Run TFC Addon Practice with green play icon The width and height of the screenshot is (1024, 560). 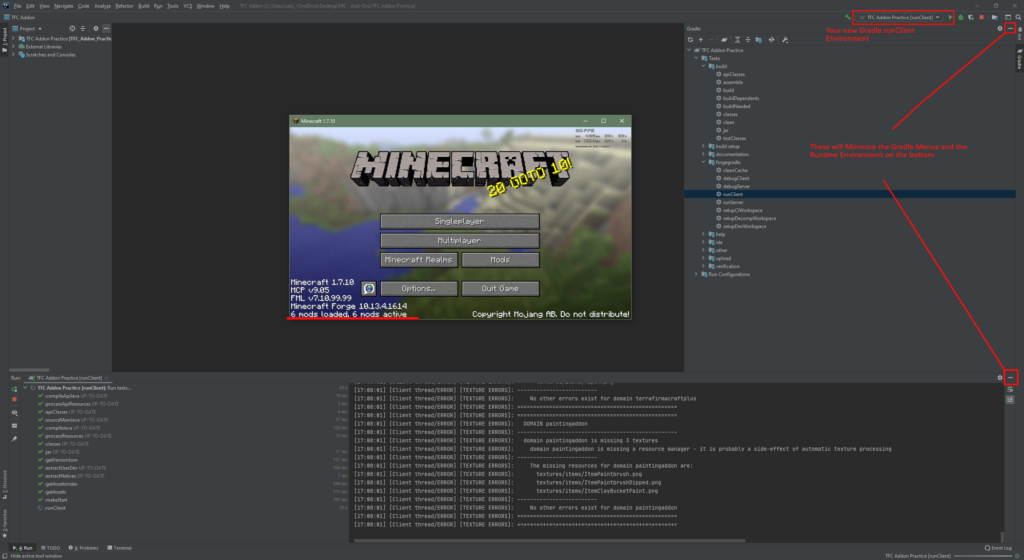(x=950, y=17)
